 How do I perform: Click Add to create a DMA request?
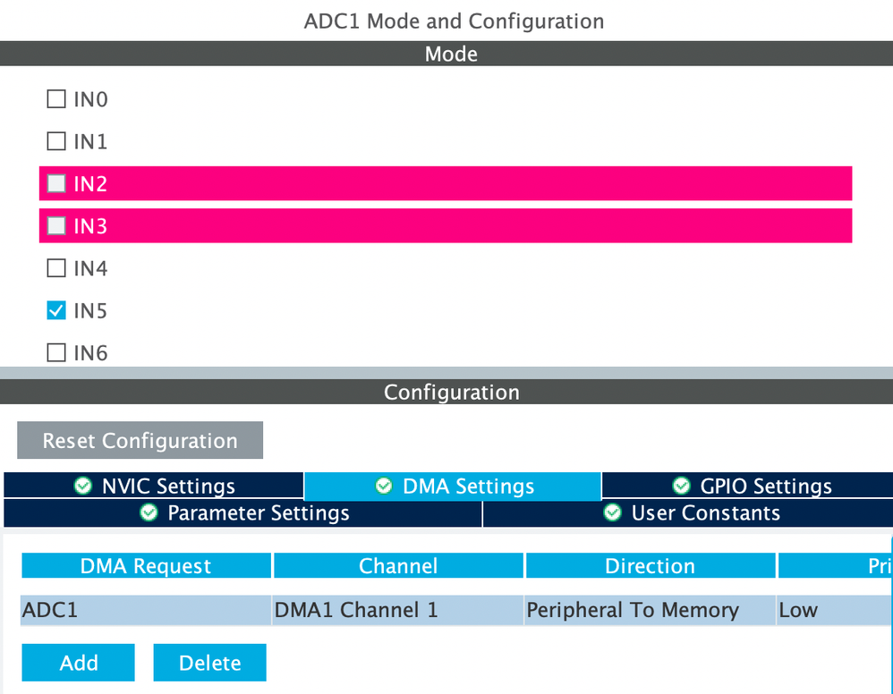click(79, 663)
